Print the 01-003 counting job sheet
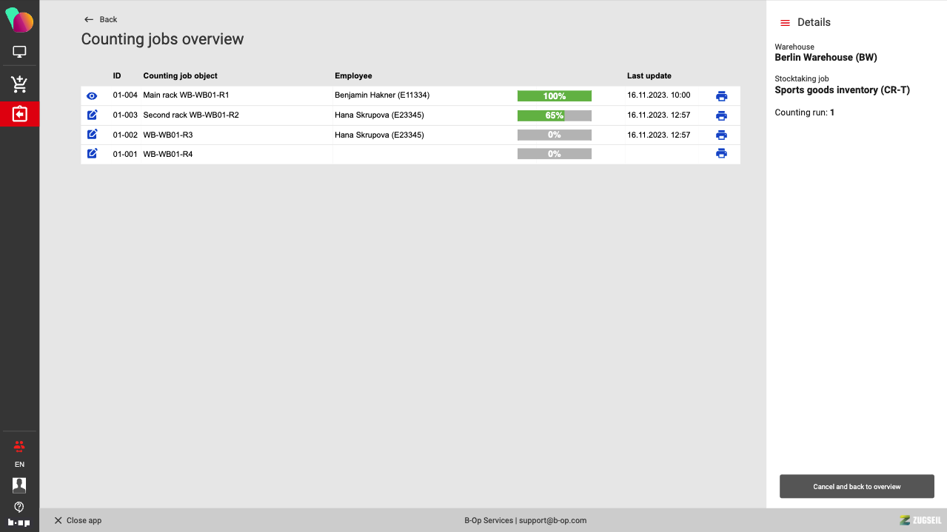 coord(721,115)
